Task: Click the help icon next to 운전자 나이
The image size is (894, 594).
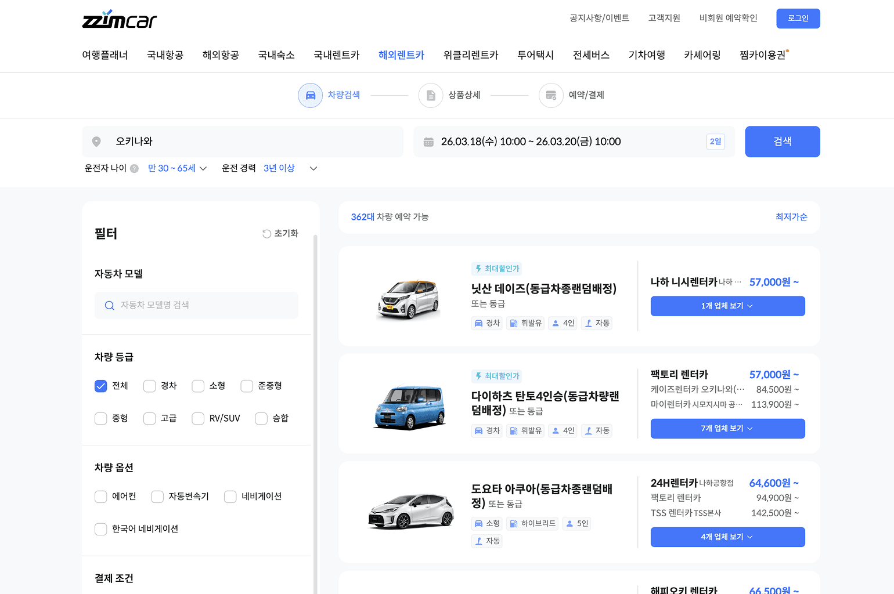Action: [134, 168]
